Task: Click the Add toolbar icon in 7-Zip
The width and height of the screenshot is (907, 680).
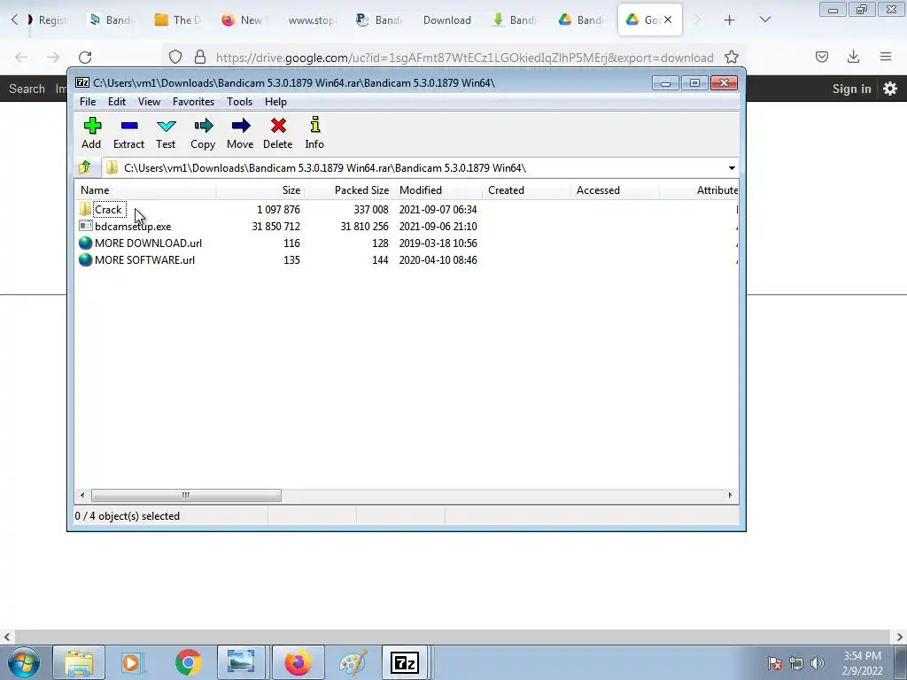Action: coord(92,126)
